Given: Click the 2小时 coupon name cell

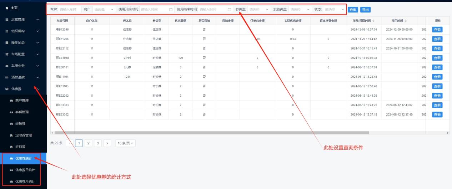Looking at the screenshot, I should pyautogui.click(x=127, y=58).
